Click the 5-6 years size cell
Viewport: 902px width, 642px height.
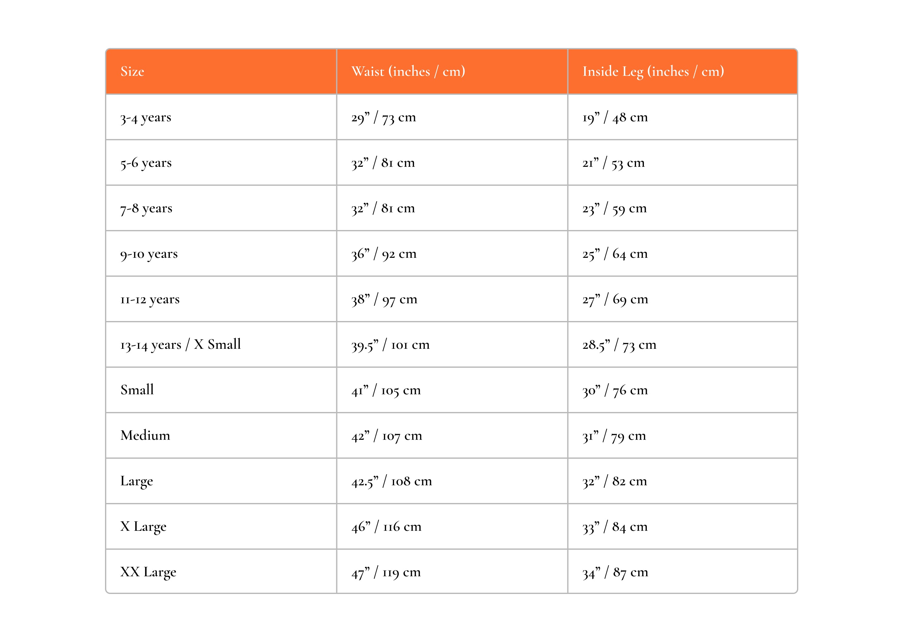point(221,162)
